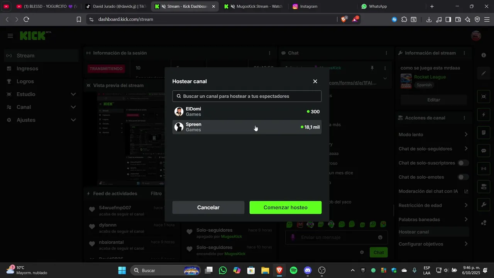Screen dimensions: 494x278
Task: Toggle chat bubble widget icon in right bar
Action: pos(484,151)
